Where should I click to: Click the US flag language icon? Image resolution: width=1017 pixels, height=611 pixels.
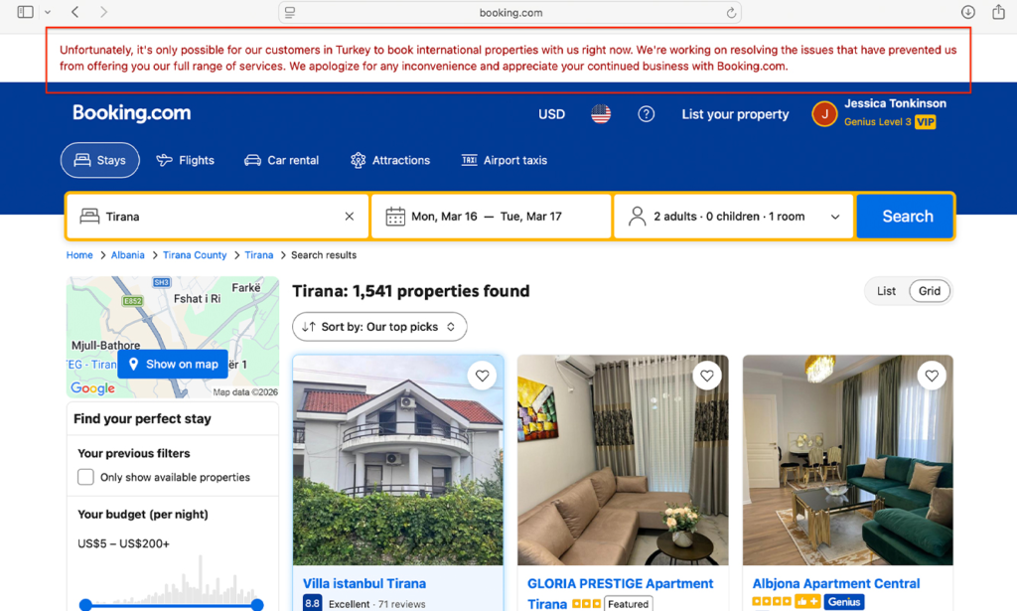[x=601, y=114]
